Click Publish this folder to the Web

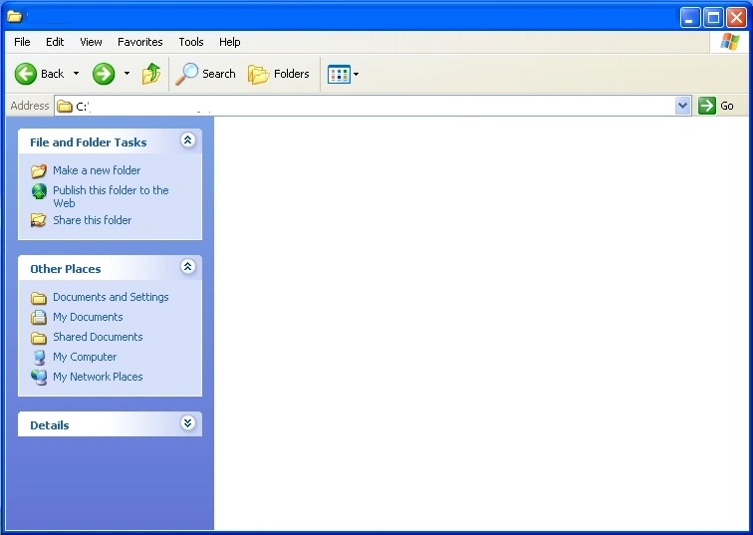[x=111, y=196]
